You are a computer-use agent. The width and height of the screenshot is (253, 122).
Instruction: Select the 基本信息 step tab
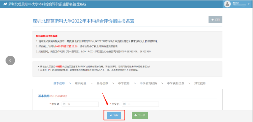click(59, 83)
